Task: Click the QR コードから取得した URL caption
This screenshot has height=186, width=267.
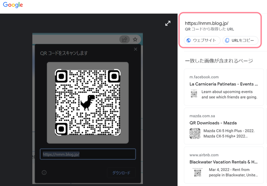Action: pyautogui.click(x=209, y=29)
